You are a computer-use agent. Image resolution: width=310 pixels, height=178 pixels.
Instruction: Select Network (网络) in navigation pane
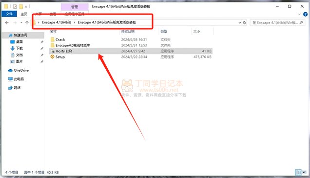tap(17, 88)
